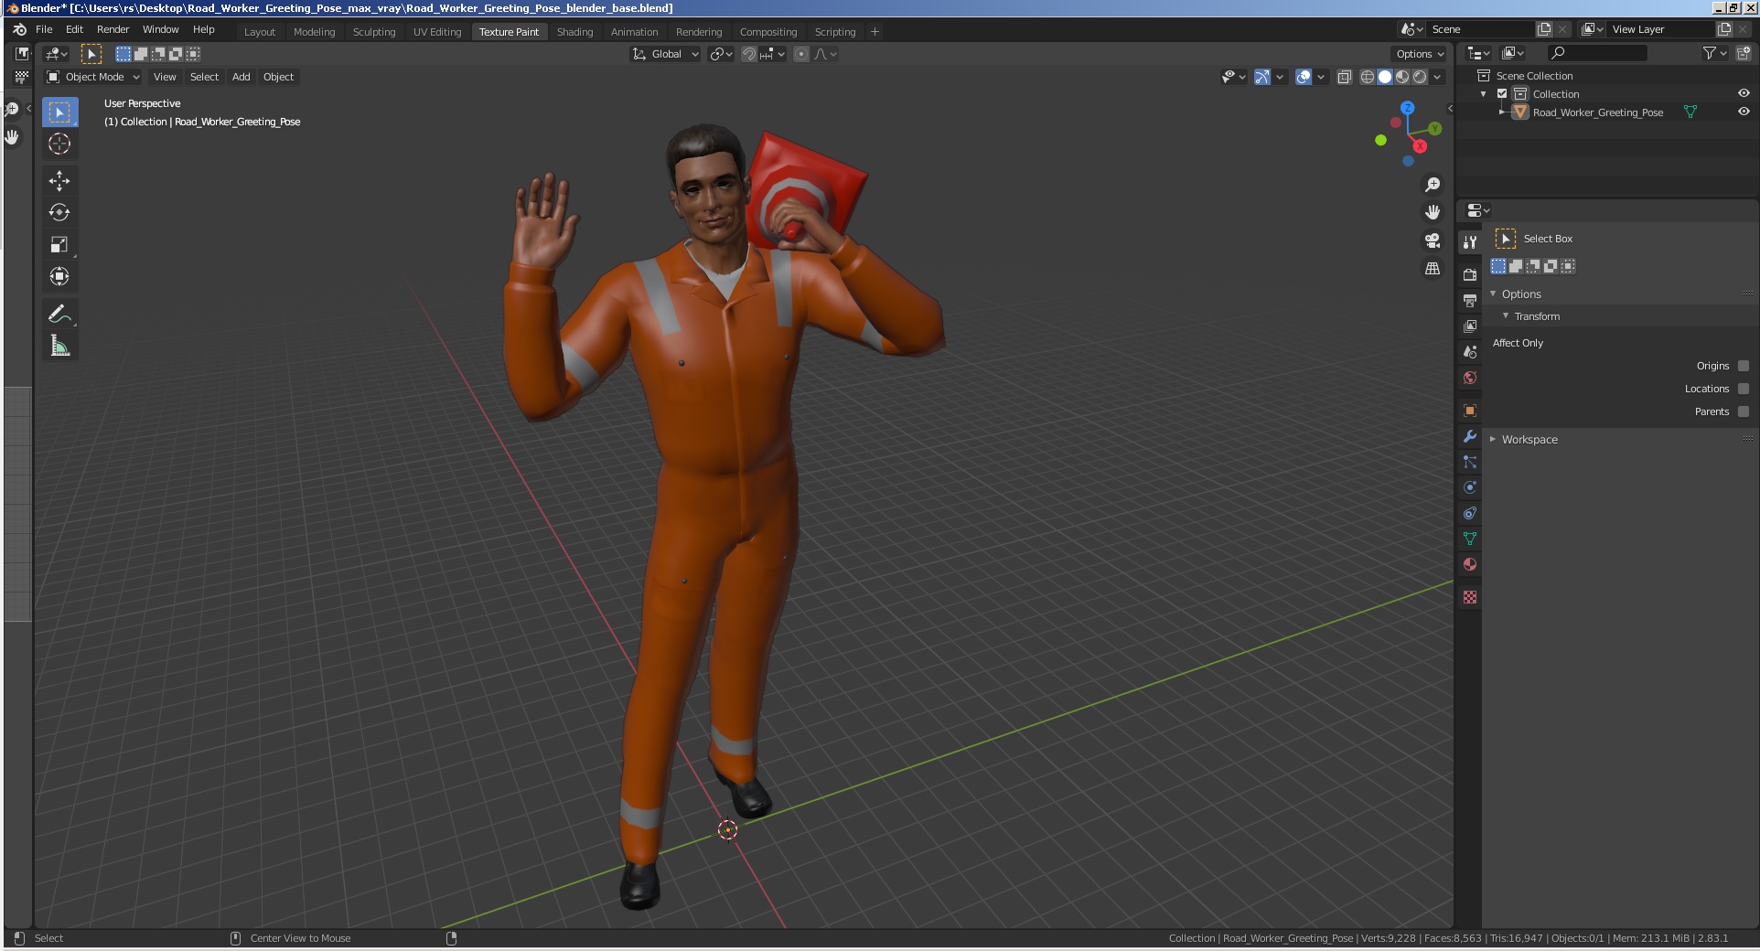The width and height of the screenshot is (1760, 951).
Task: Open the outliner filter dropdown
Action: click(1714, 54)
